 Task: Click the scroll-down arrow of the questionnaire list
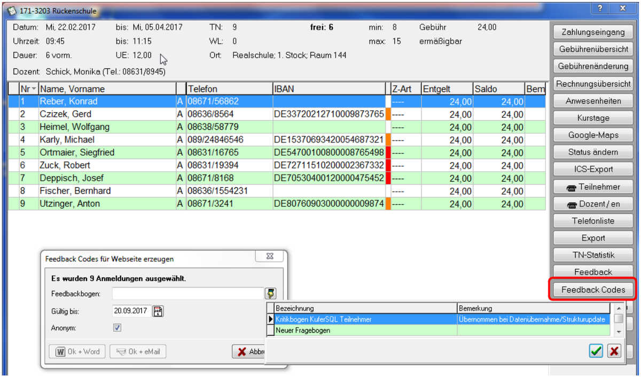click(618, 332)
